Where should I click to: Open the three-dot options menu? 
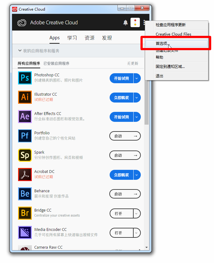144,22
